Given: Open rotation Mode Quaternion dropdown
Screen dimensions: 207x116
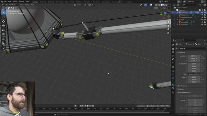Looking at the screenshot, I should coord(194,74).
